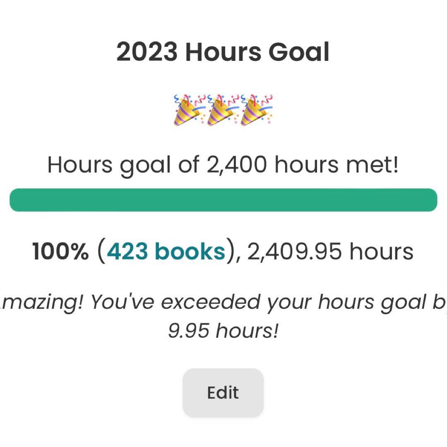Click the right end of the progress bar

430,200
